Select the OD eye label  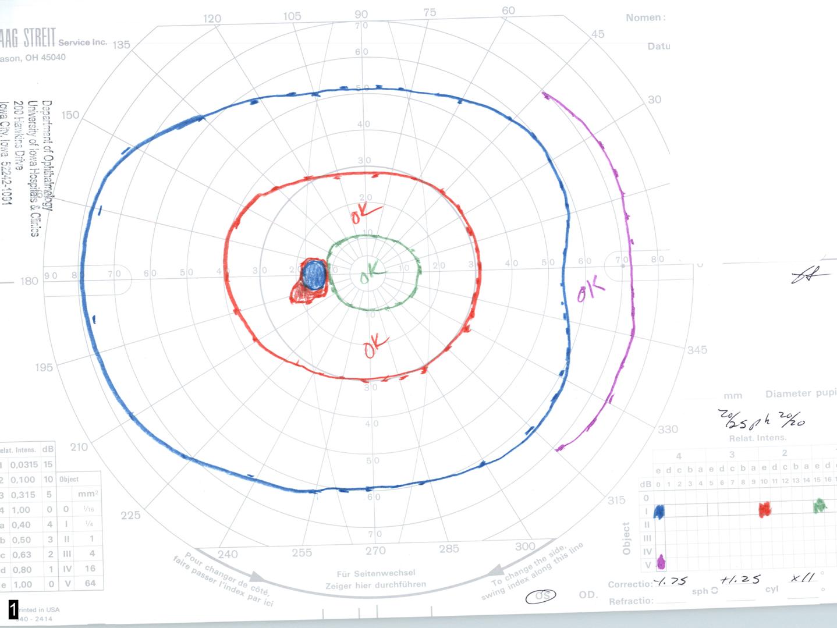(587, 594)
